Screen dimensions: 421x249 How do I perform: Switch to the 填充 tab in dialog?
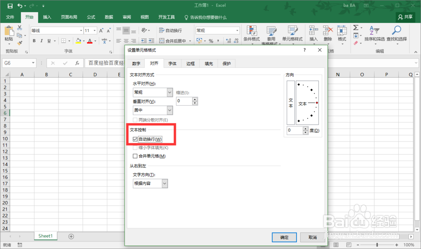pyautogui.click(x=209, y=63)
